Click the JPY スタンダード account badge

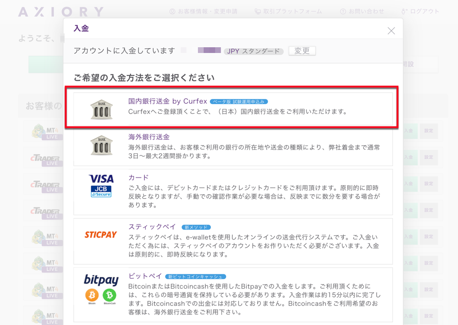click(253, 51)
